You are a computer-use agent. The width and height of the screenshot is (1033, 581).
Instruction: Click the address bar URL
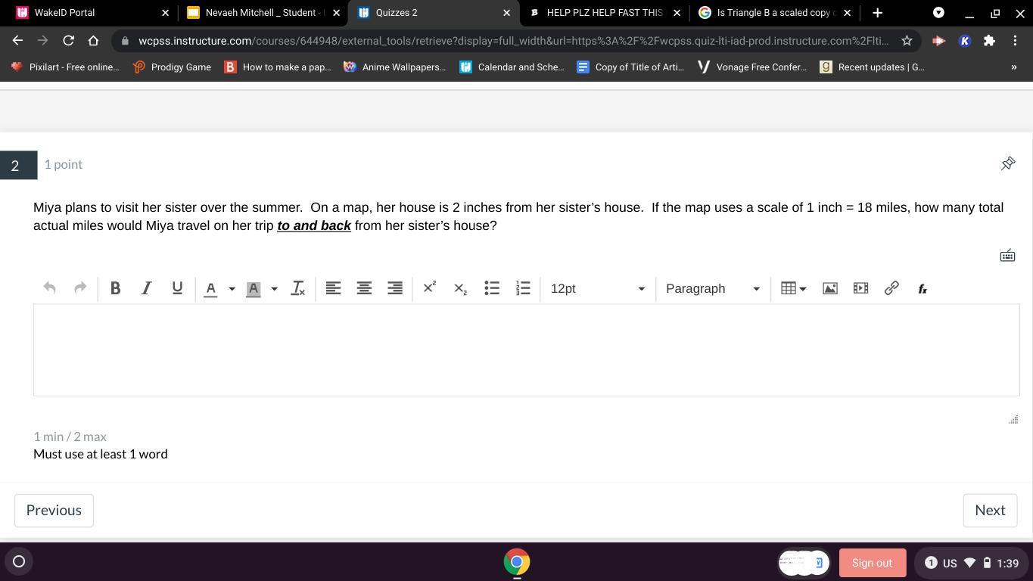[x=513, y=41]
